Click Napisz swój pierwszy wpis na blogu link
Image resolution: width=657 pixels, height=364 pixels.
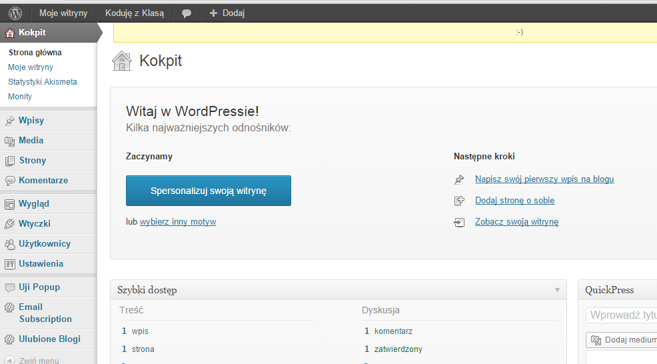[x=544, y=179]
